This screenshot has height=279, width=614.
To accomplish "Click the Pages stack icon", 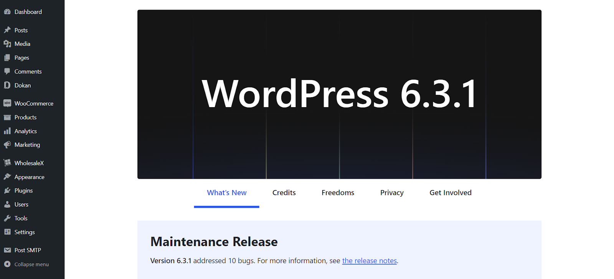I will 7,58.
